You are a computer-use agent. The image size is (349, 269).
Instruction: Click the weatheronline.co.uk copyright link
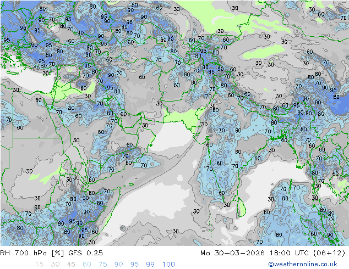303,264
